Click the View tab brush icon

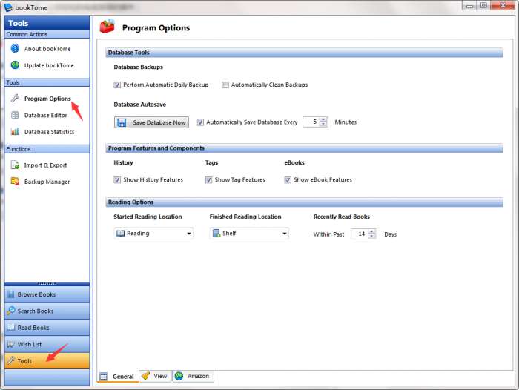point(145,376)
